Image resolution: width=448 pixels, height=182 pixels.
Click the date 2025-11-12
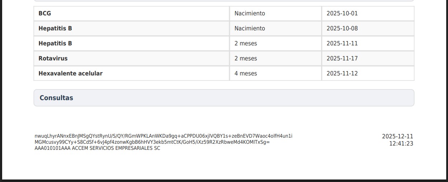click(x=342, y=74)
